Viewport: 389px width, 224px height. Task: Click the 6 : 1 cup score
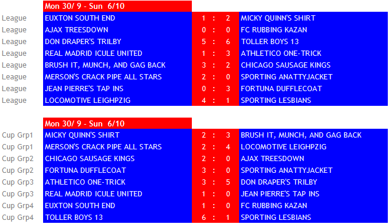coord(215,218)
